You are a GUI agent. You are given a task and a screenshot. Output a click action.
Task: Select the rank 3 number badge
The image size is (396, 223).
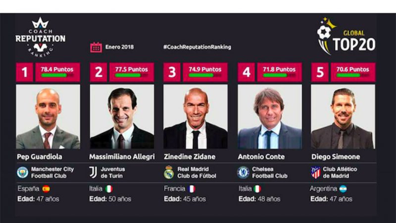[x=172, y=72]
